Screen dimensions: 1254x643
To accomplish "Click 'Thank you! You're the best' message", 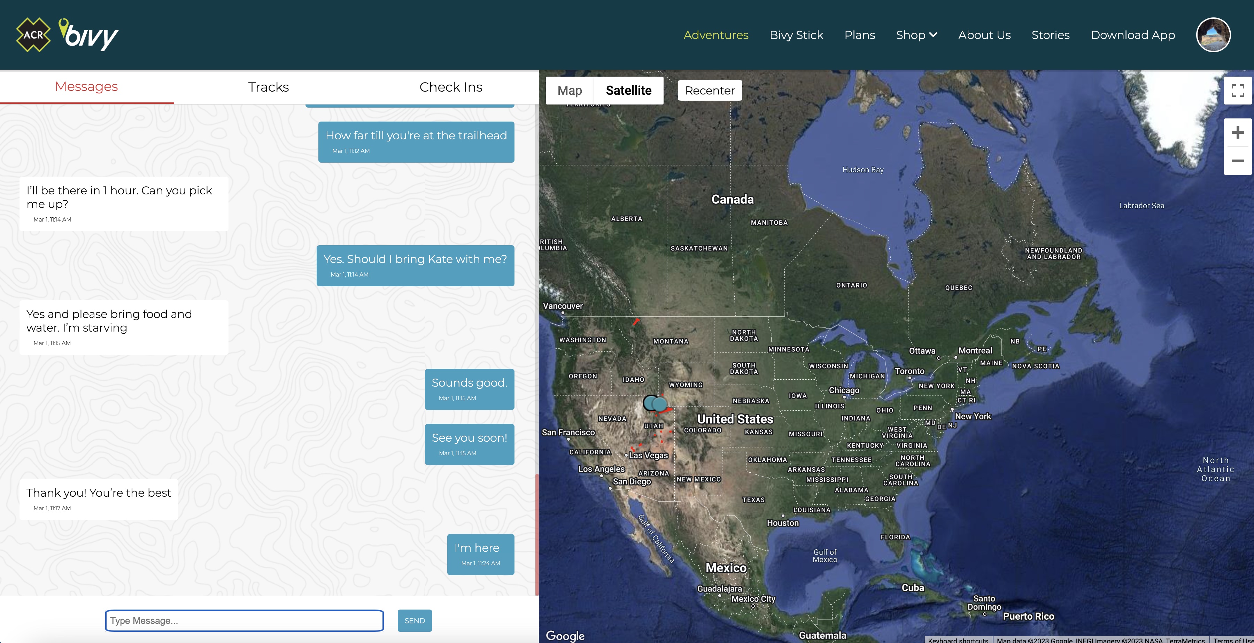I will click(x=99, y=499).
